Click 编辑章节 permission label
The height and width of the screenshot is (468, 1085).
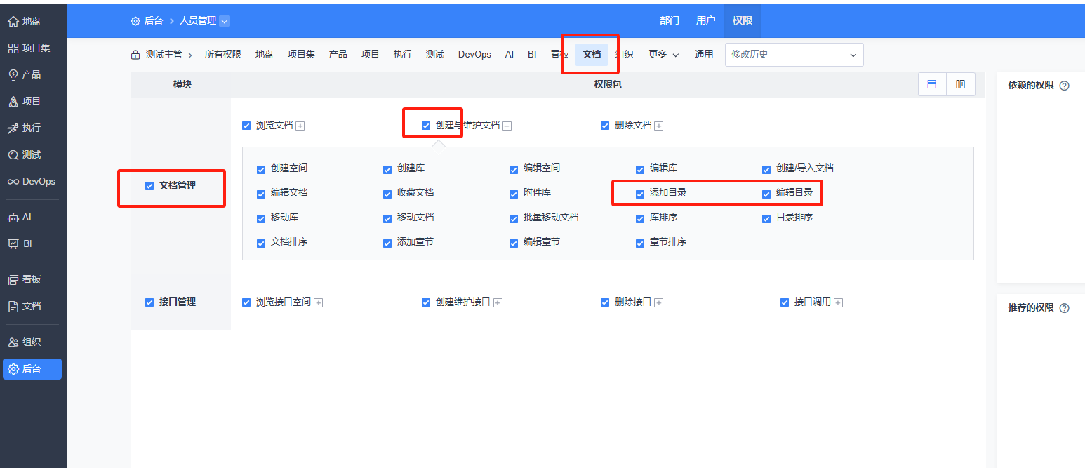click(x=542, y=242)
